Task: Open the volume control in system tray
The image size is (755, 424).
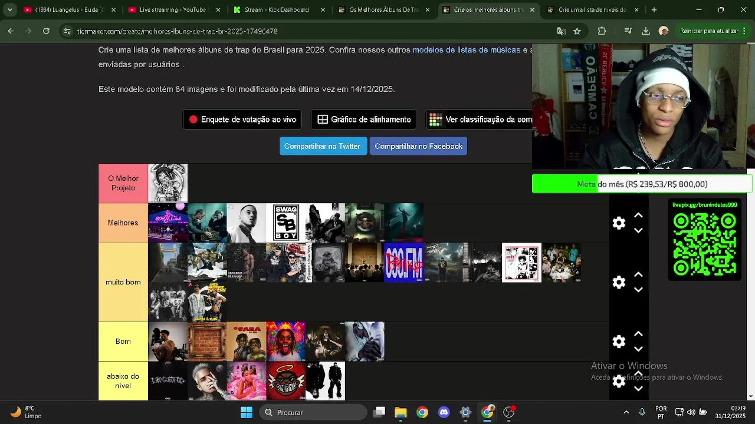Action: click(x=691, y=412)
